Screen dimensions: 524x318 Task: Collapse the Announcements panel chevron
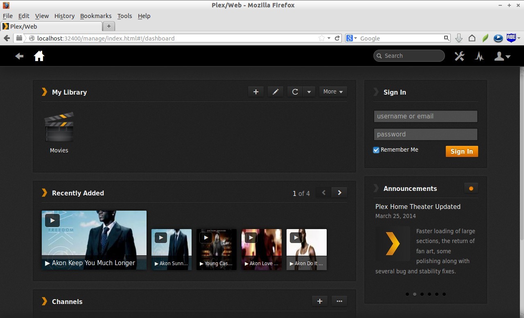376,188
